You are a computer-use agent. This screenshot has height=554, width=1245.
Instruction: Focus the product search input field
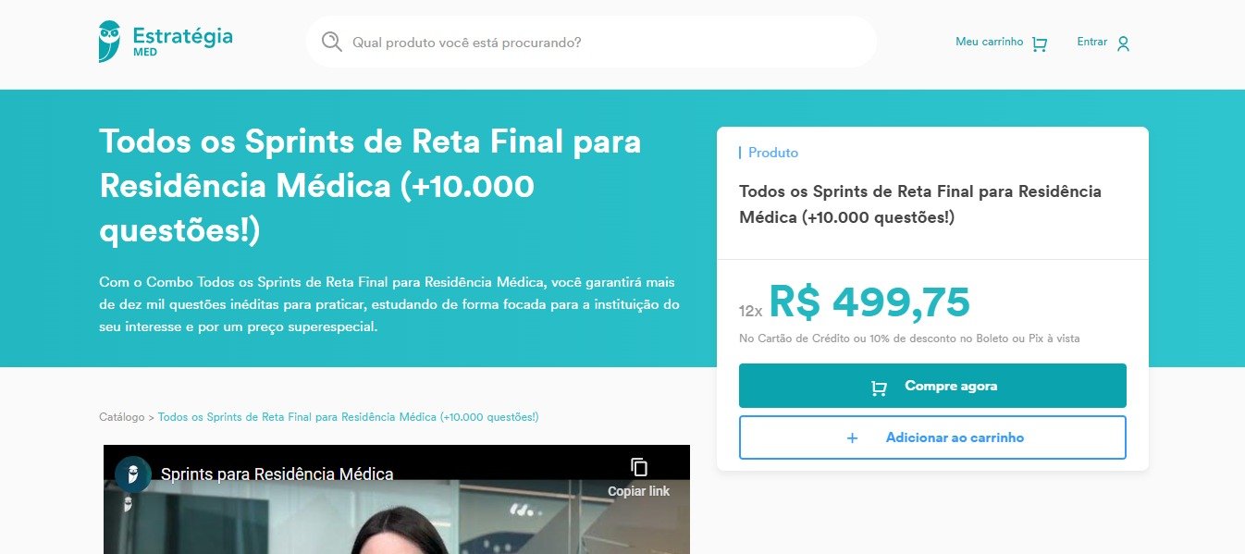(x=591, y=42)
